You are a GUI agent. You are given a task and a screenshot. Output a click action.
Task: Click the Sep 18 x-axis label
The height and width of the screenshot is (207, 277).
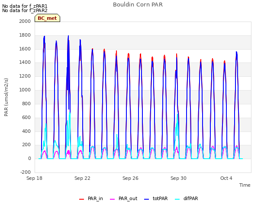click(x=34, y=178)
